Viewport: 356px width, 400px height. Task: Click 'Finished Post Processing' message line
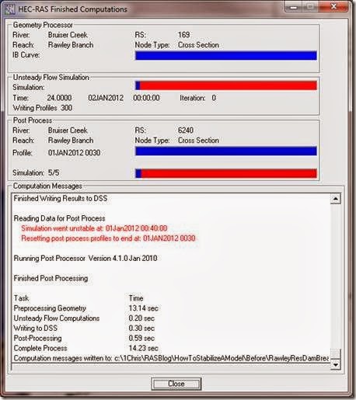[x=51, y=278]
